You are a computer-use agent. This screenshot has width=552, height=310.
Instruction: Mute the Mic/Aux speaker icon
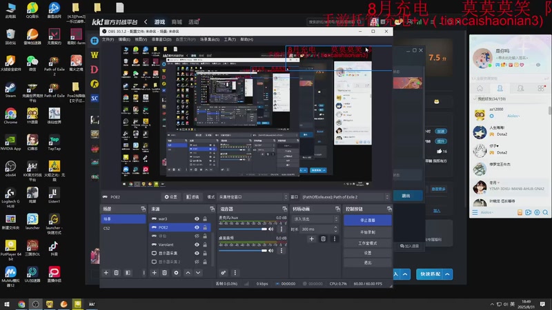tap(270, 229)
